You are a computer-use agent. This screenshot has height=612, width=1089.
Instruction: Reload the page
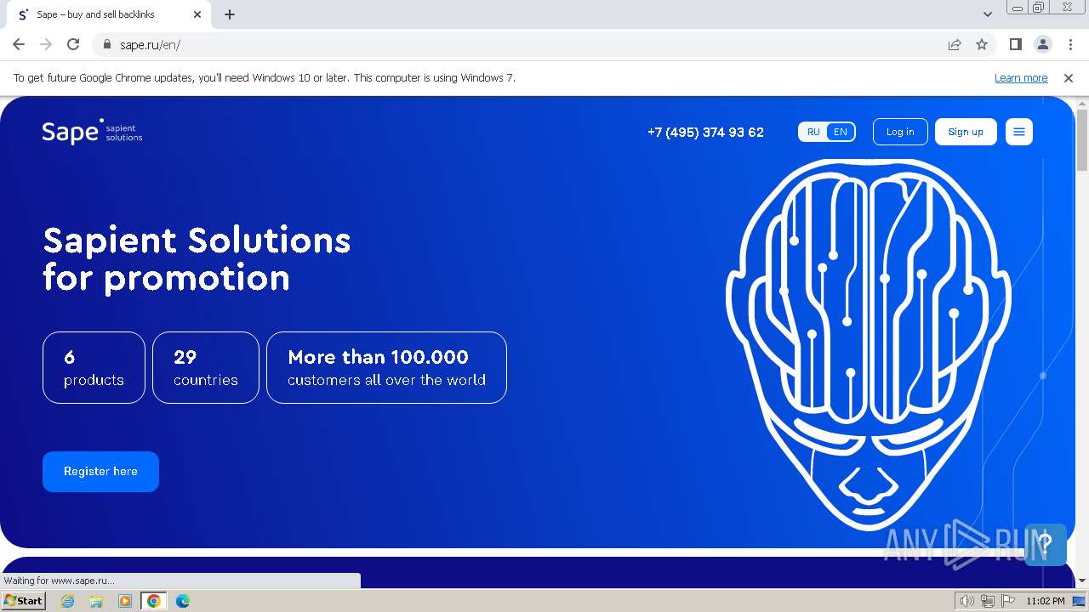click(73, 44)
